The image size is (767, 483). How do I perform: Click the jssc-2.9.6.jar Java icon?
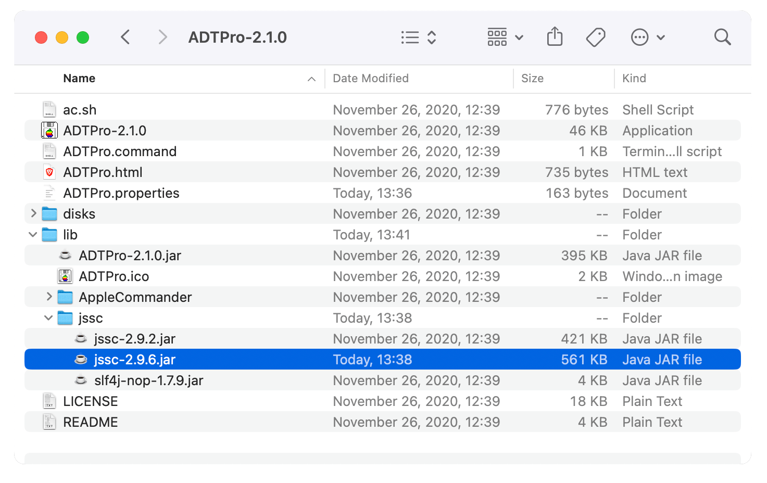click(x=81, y=359)
